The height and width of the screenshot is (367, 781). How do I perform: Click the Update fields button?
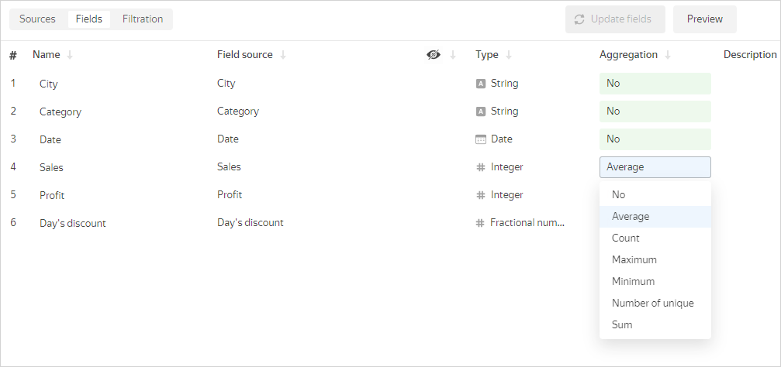point(615,19)
